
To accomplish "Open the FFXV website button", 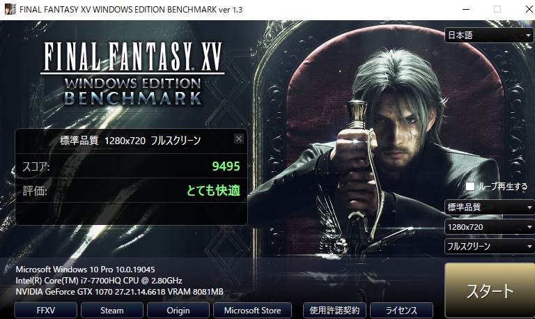I will coord(46,311).
